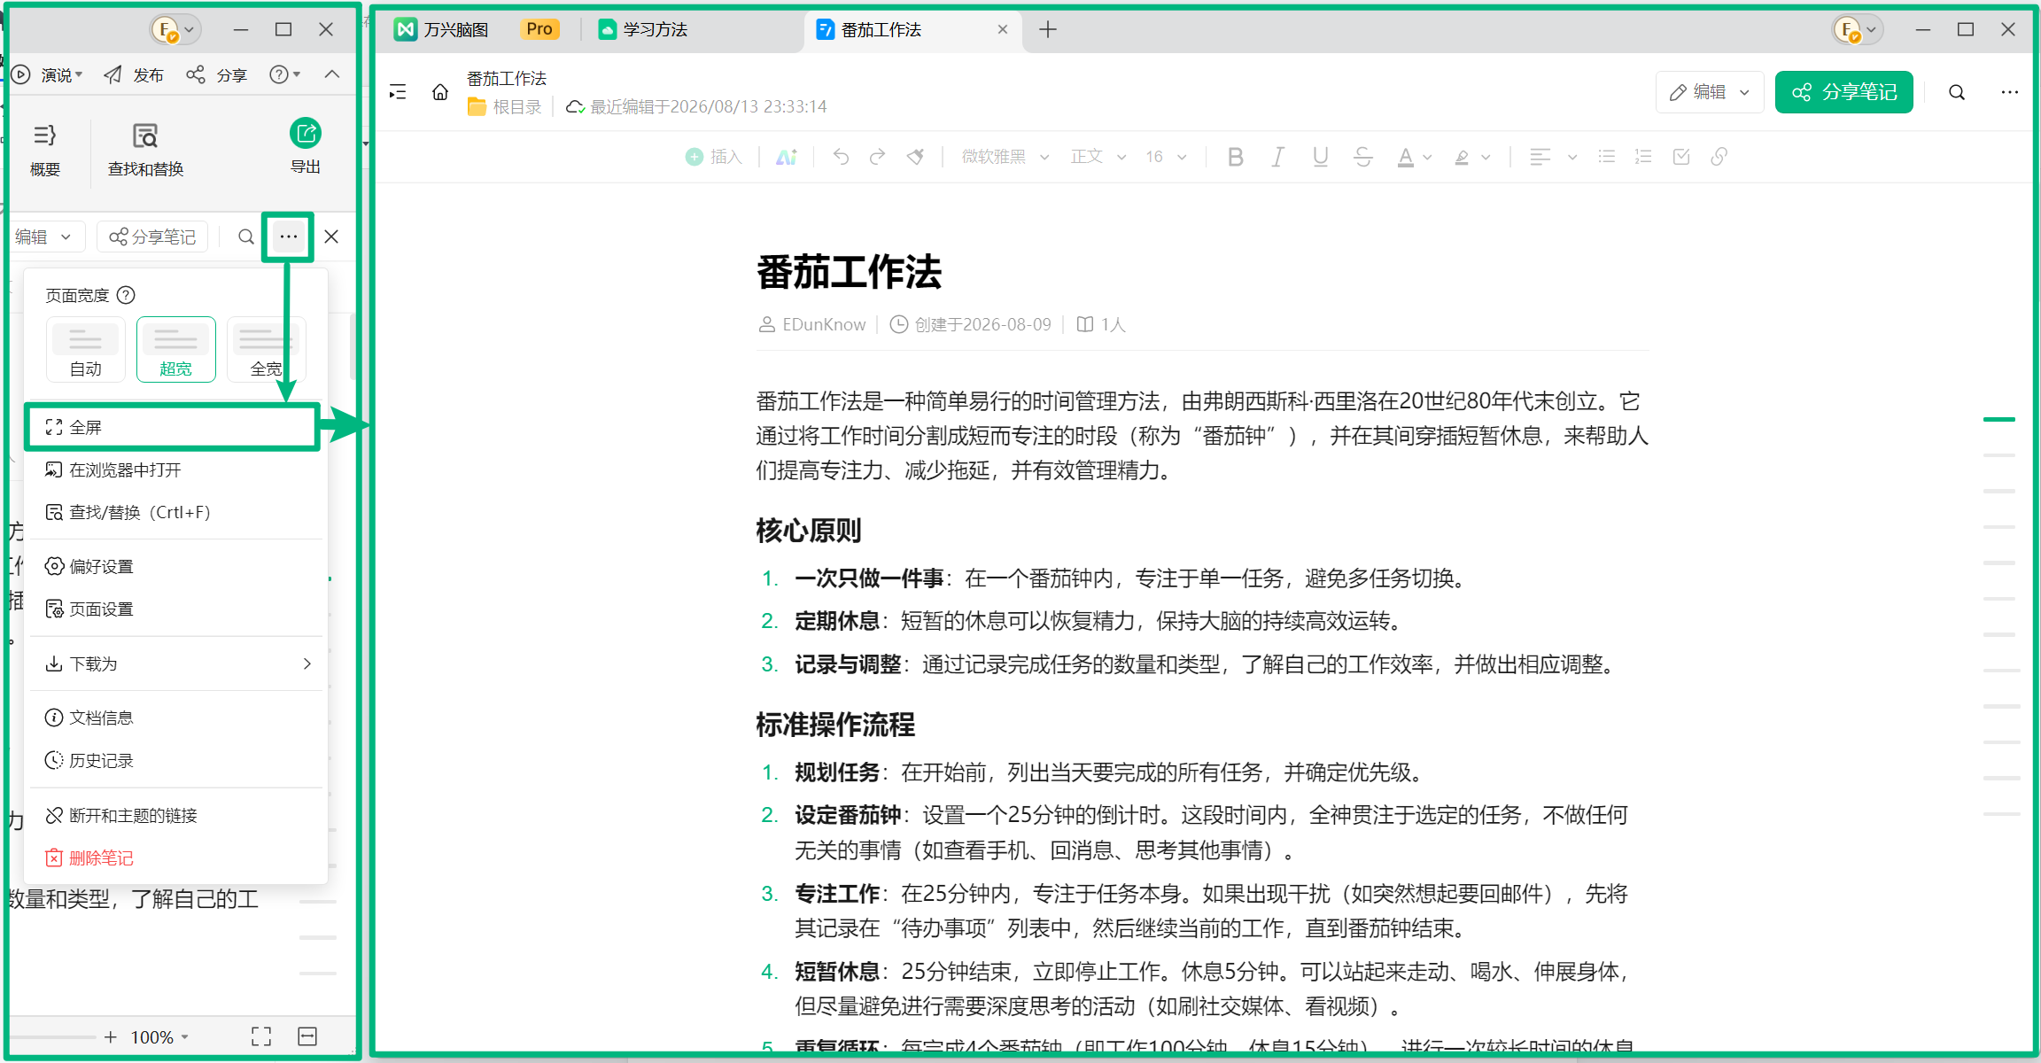
Task: Toggle the outline sidebar icon in right window
Action: pos(398,91)
